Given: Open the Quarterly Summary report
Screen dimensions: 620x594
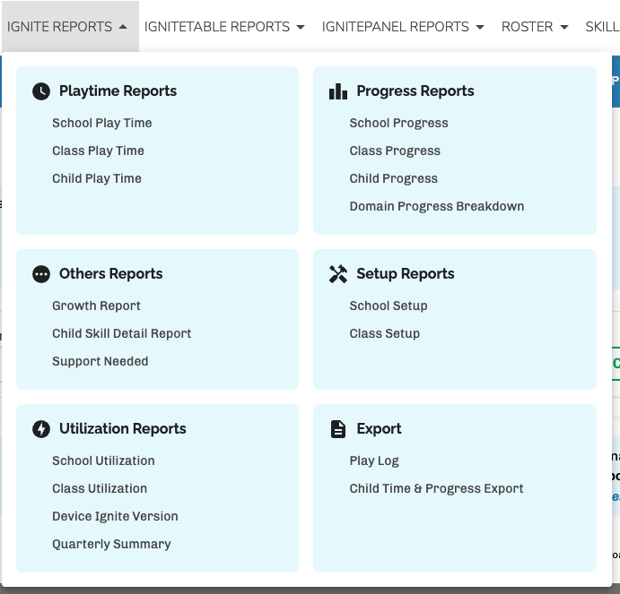Looking at the screenshot, I should 111,545.
